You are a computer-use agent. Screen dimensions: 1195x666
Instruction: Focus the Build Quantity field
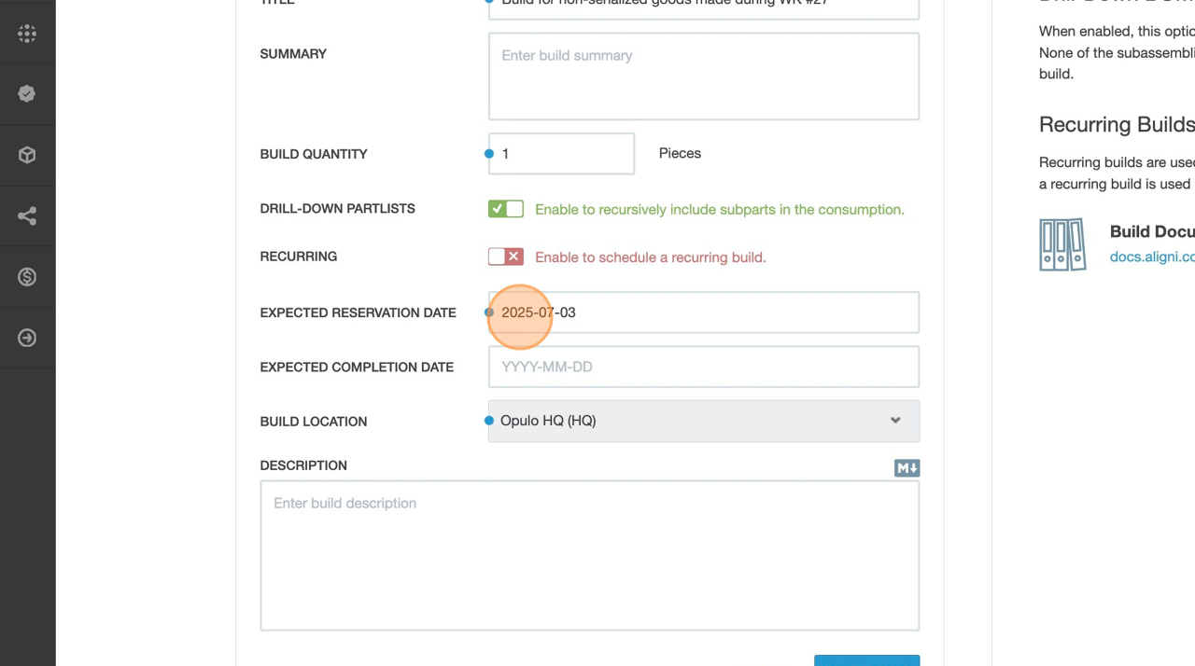coord(561,154)
